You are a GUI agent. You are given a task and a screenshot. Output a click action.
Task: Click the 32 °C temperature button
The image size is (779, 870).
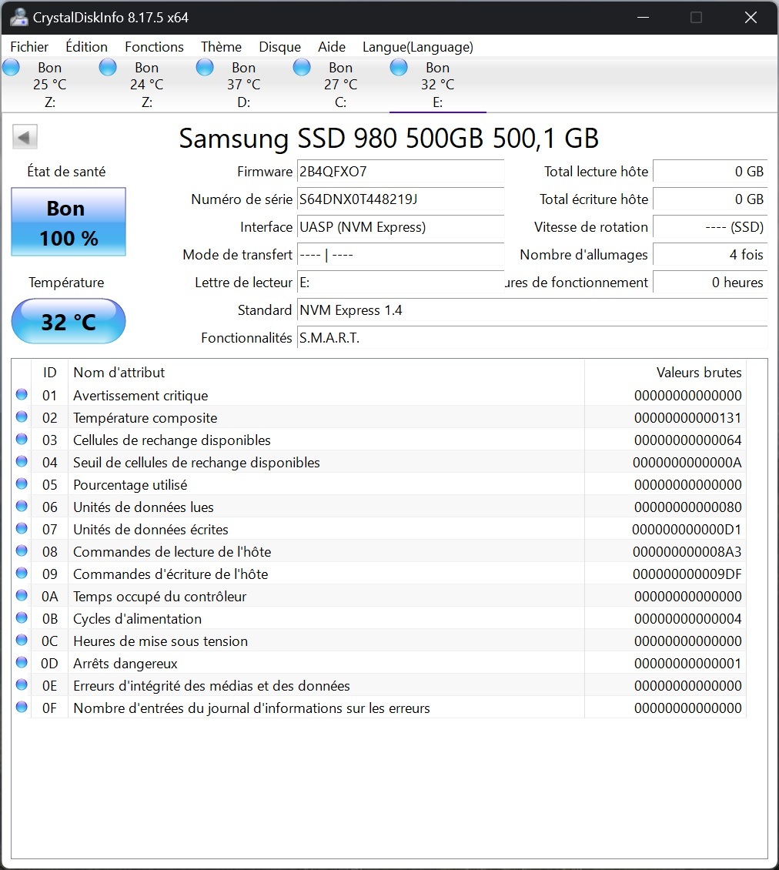click(x=69, y=321)
